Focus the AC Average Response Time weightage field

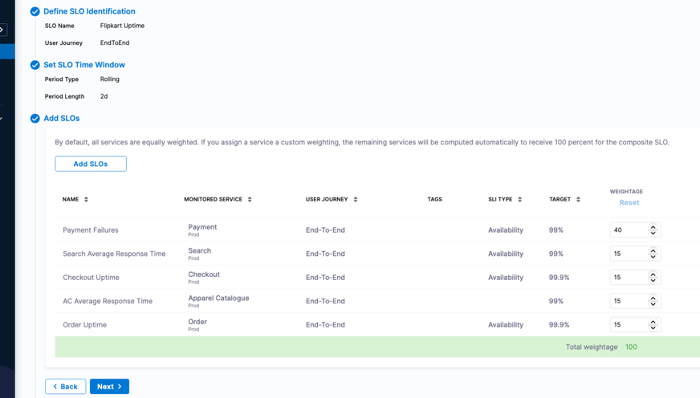click(x=629, y=301)
